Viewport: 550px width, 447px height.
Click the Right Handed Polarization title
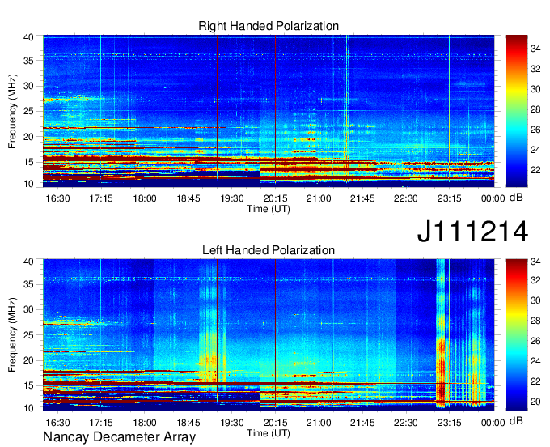[269, 26]
